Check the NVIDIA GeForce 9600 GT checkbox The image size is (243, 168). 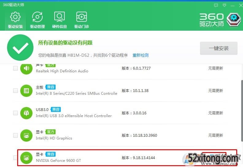[x=15, y=158]
